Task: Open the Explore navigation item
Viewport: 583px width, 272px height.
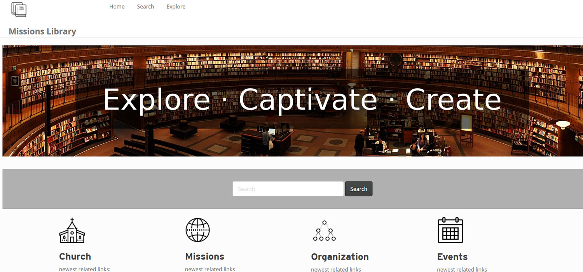Action: [176, 7]
